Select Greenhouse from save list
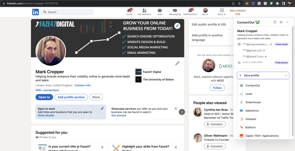This screenshot has width=295, height=151. (x=263, y=102)
